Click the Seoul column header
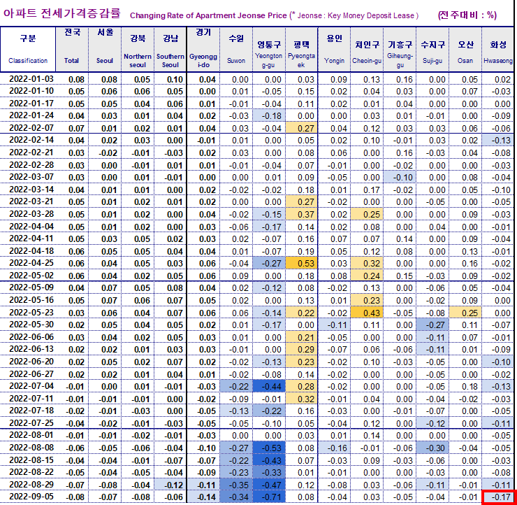The height and width of the screenshot is (505, 517). coord(105,49)
